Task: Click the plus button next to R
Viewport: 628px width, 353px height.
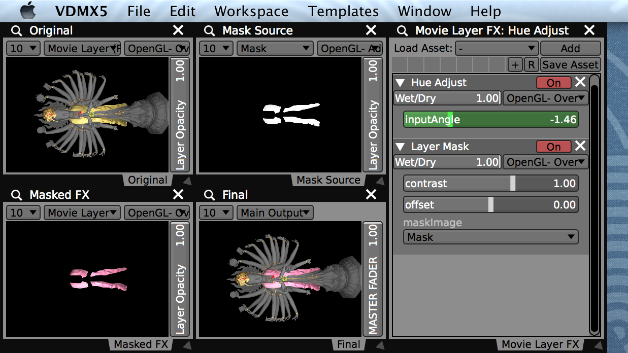Action: [515, 64]
